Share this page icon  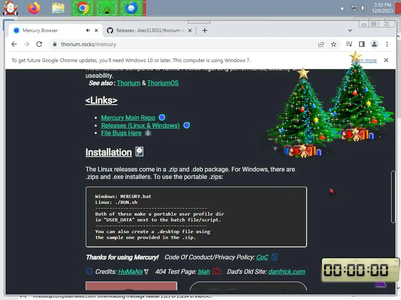click(x=321, y=44)
